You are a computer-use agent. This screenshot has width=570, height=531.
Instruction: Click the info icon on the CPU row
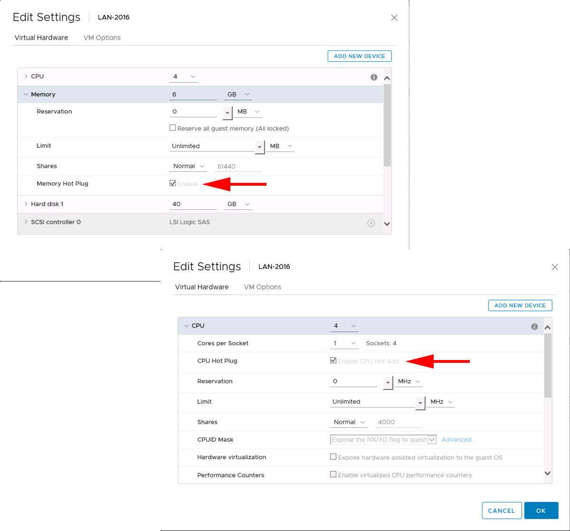point(374,76)
